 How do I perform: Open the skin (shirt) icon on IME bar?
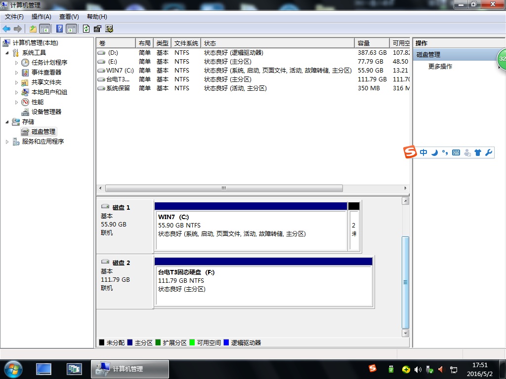coord(478,152)
